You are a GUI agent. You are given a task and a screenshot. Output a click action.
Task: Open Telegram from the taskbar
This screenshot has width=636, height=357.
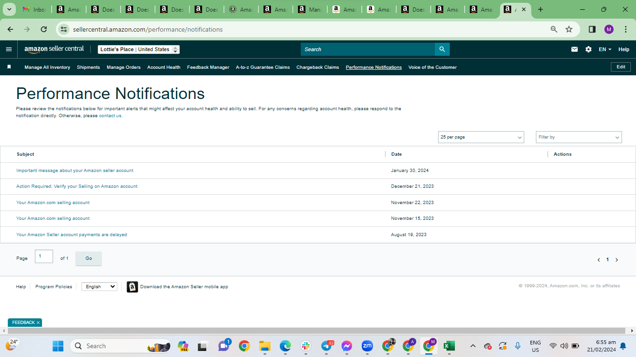click(327, 346)
